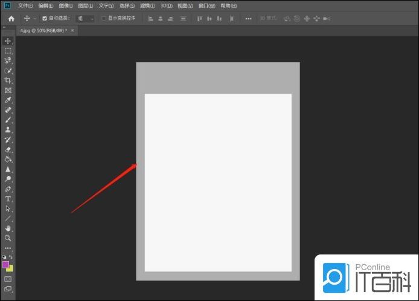Align vertical centers
The image size is (419, 301).
(210, 19)
